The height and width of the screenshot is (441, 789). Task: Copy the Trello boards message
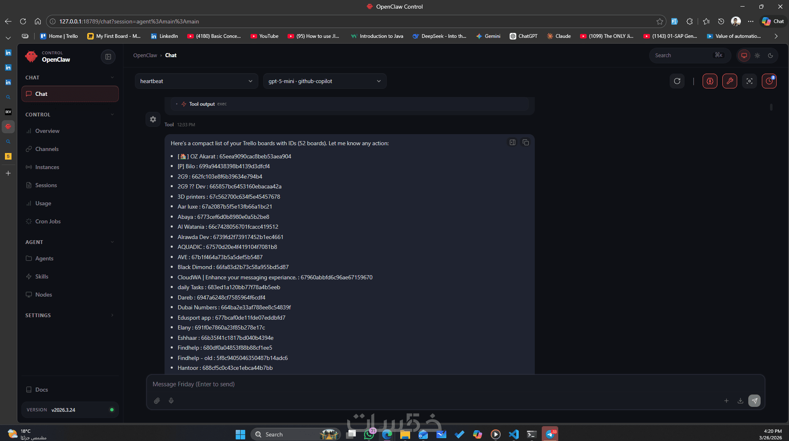pyautogui.click(x=526, y=142)
